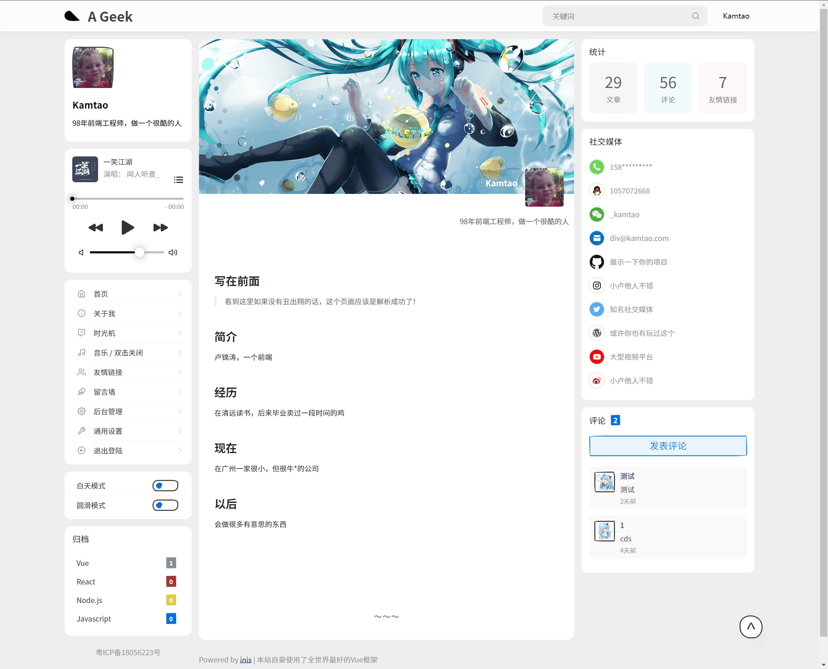This screenshot has height=669, width=828.
Task: Toggle the 白天模式 switch
Action: 165,485
